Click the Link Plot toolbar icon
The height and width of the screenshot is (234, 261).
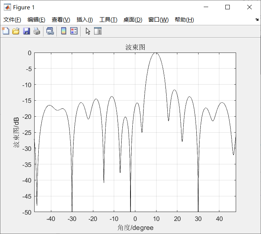[x=50, y=31]
